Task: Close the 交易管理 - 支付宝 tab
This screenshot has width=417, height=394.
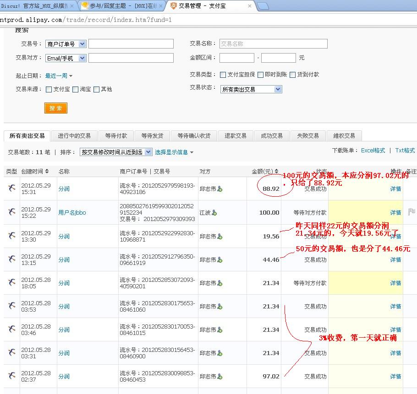Action: coord(249,6)
